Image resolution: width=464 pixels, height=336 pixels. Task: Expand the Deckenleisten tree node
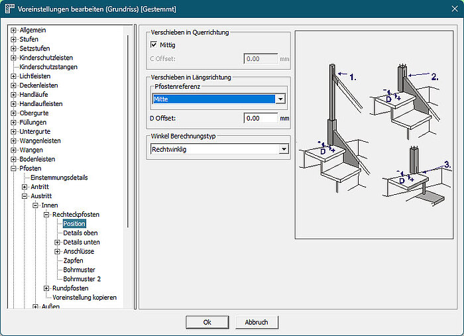point(13,85)
